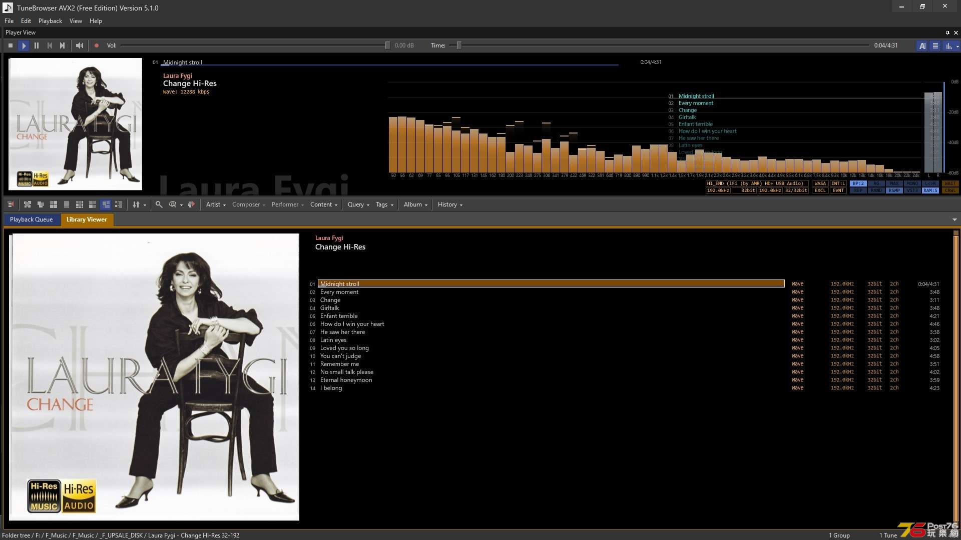961x540 pixels.
Task: Open the Album dropdown
Action: (x=415, y=204)
